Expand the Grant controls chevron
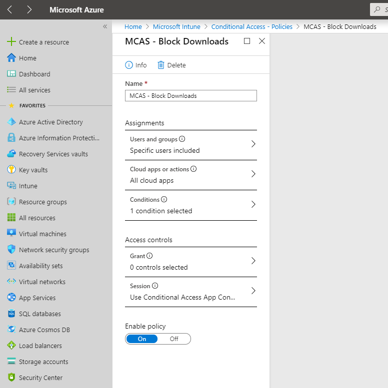This screenshot has height=388, width=388. coord(253,261)
